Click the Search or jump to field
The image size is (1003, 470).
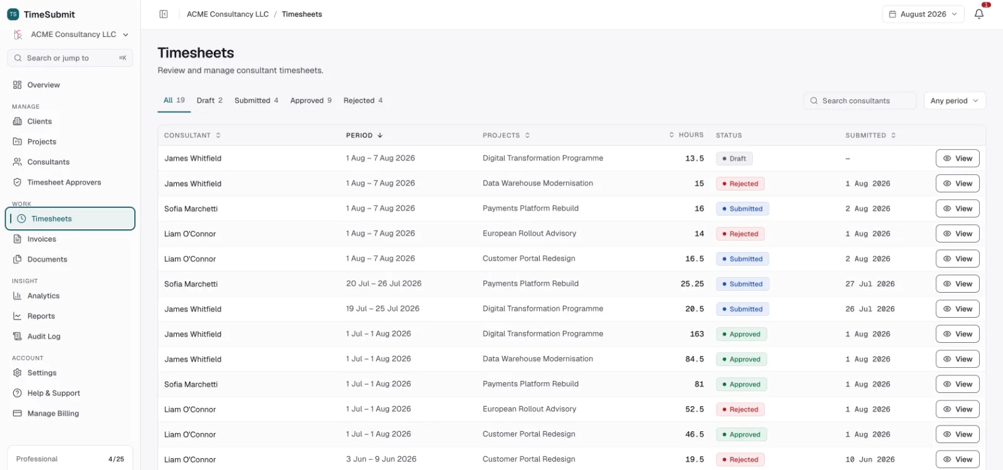70,58
